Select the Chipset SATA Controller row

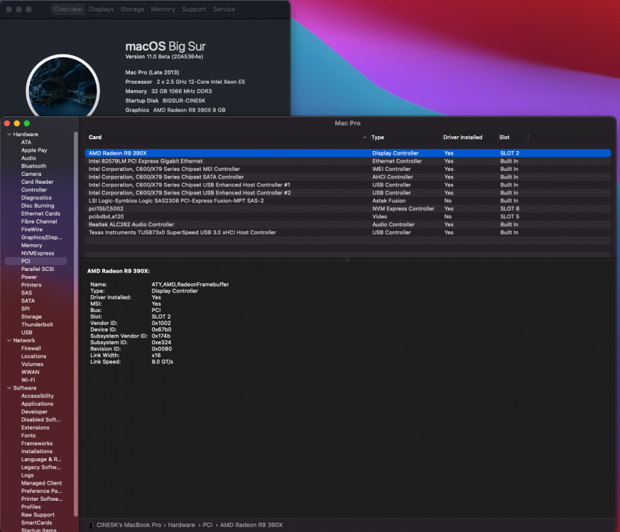click(x=347, y=177)
